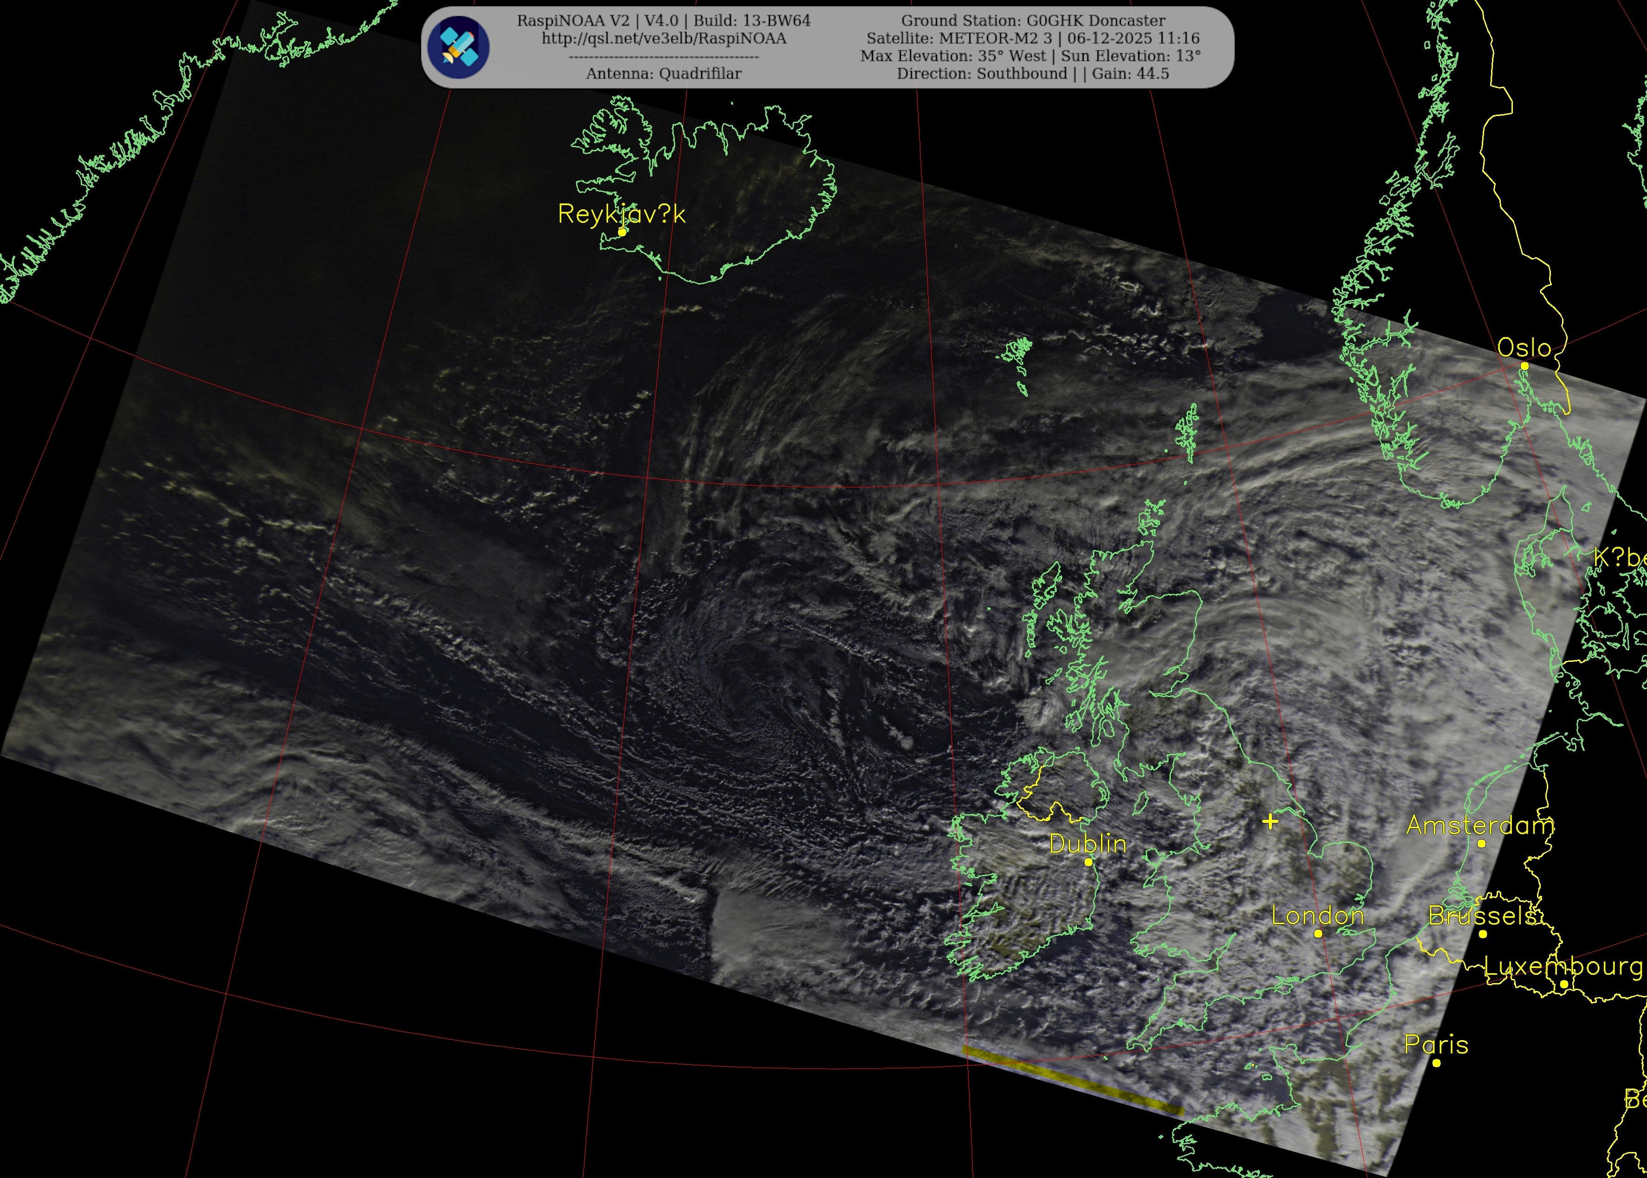Click the Luxembourg city label

[1563, 966]
